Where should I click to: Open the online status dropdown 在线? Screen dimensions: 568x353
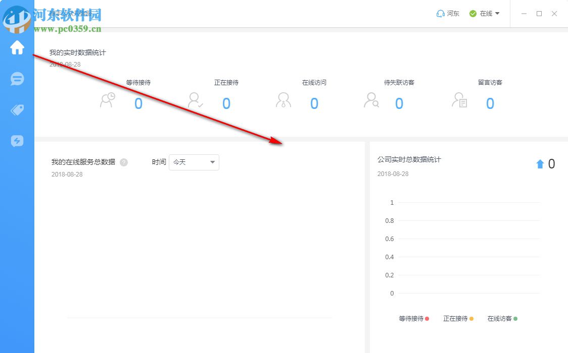486,14
